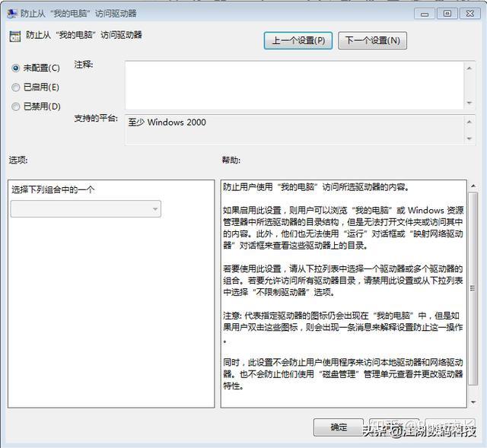487x448 pixels.
Task: Click inside the 注释 comment text box
Action: [294, 85]
